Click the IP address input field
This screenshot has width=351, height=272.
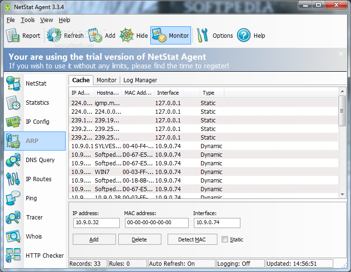[x=96, y=223]
